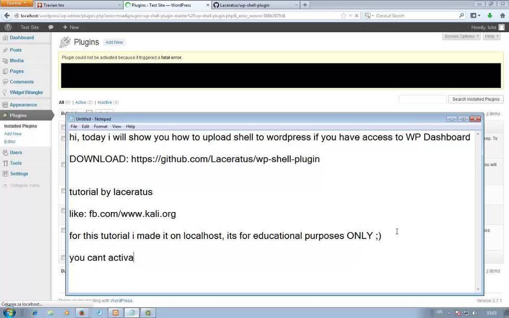Switch to Notepad taskbar button

tap(132, 313)
